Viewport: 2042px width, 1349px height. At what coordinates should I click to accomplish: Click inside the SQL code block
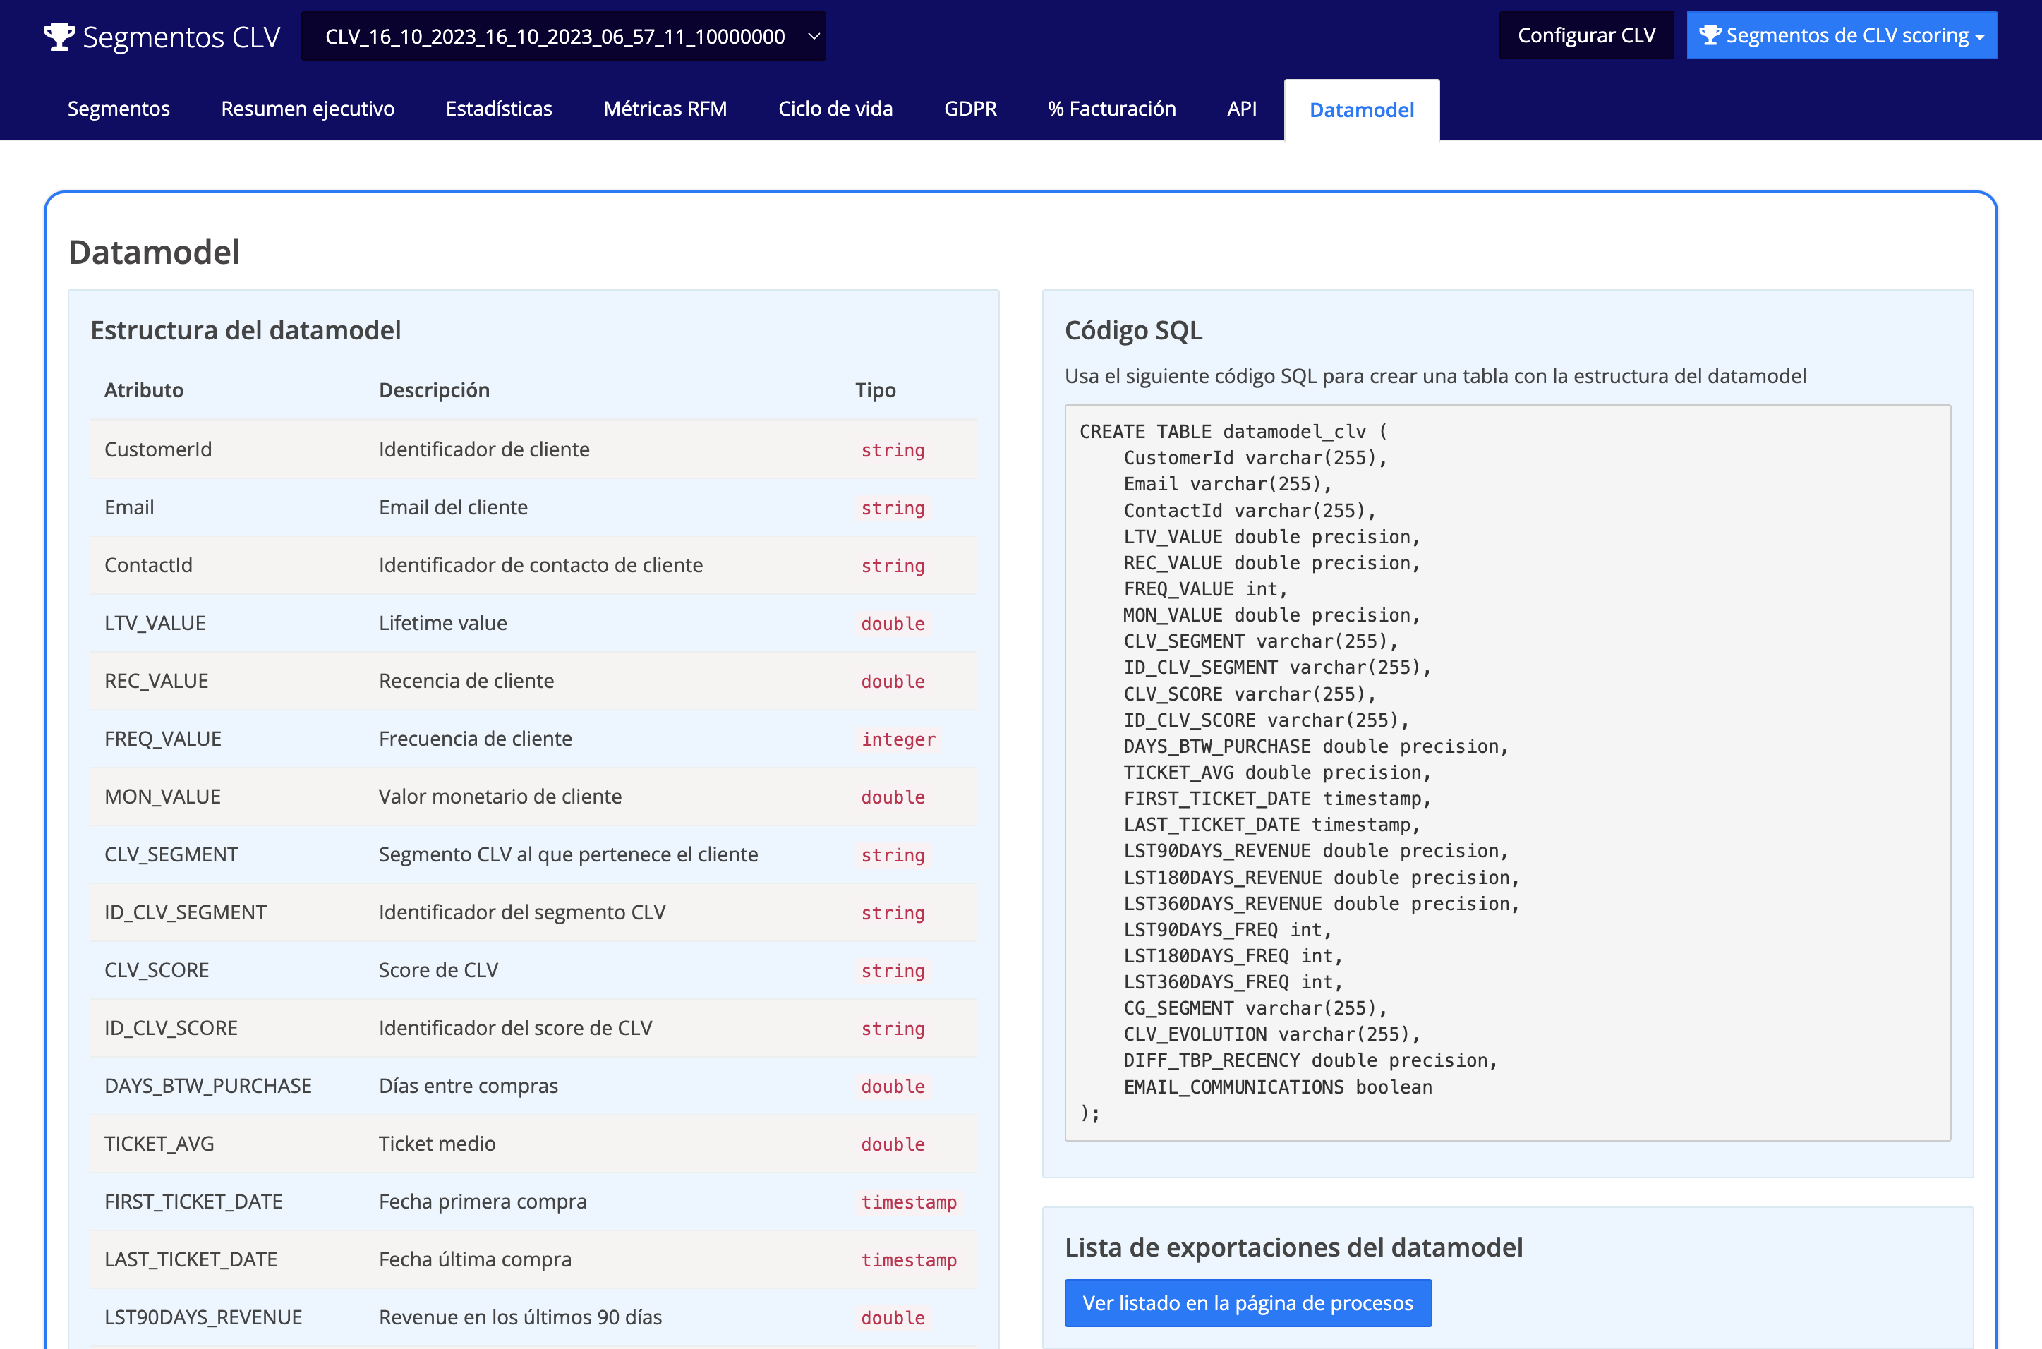pyautogui.click(x=1507, y=772)
